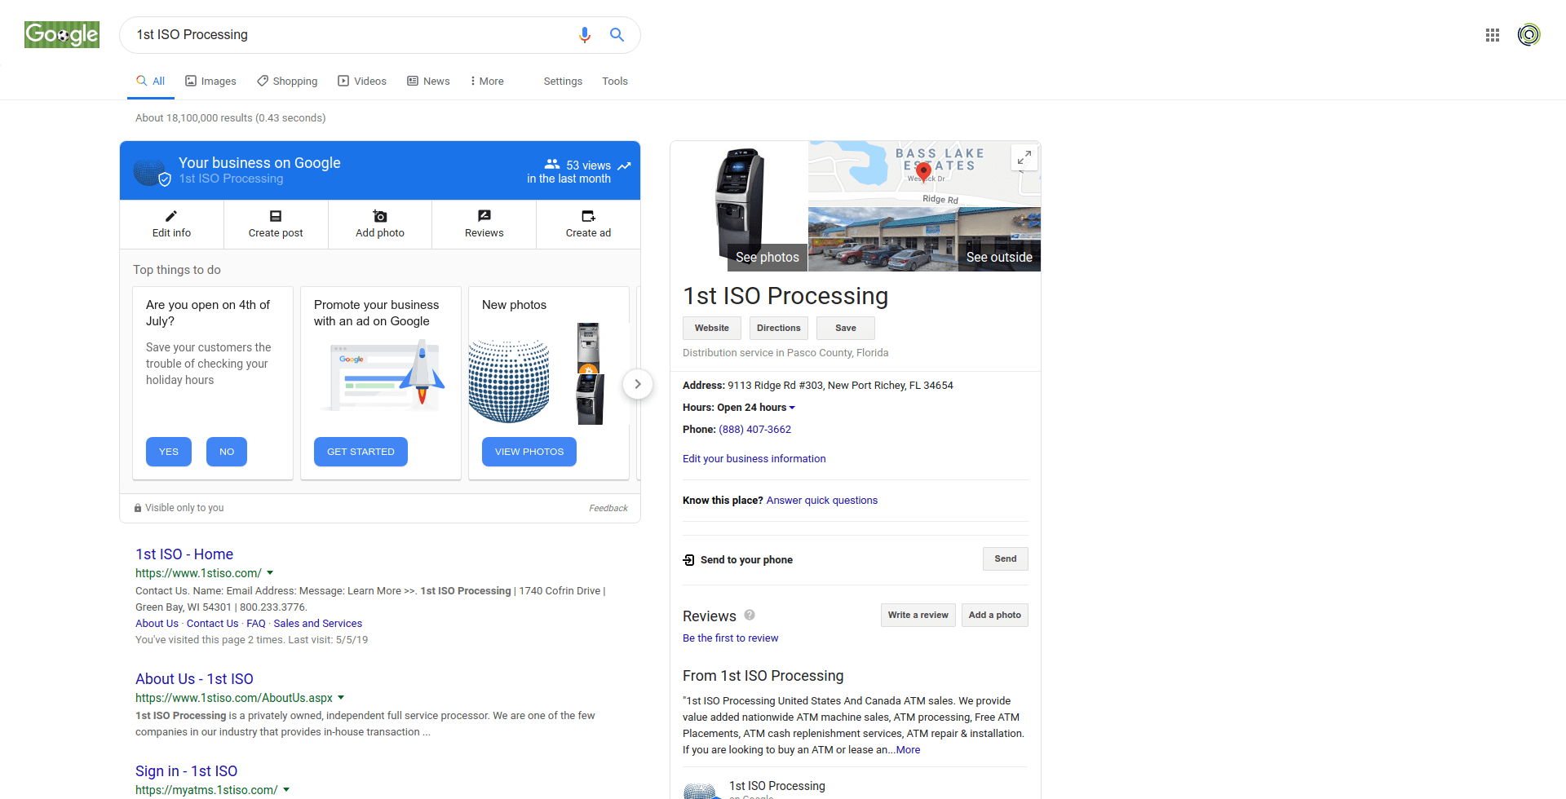The height and width of the screenshot is (799, 1566).
Task: Click Be the first to review link
Action: point(731,638)
